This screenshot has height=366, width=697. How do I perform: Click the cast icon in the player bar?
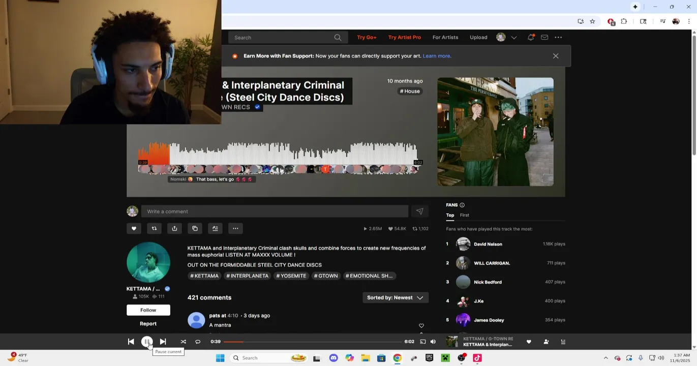click(x=422, y=342)
